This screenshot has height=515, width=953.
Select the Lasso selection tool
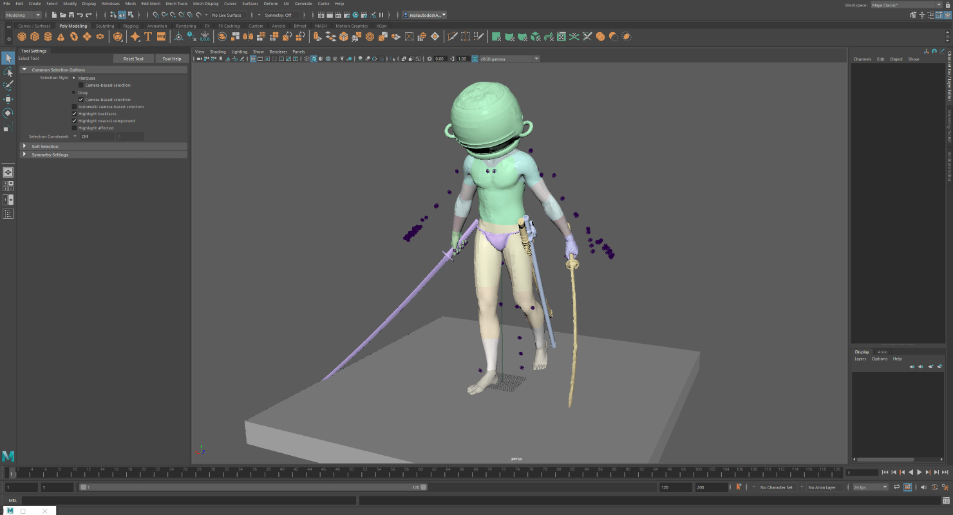click(8, 72)
